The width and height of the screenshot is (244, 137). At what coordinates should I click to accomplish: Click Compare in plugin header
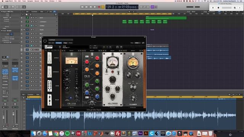(59, 43)
